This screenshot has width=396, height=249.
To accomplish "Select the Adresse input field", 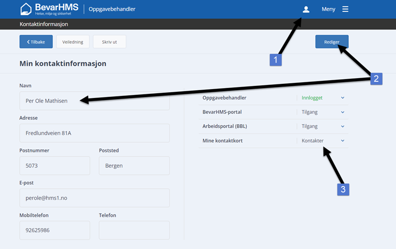I will [94, 133].
